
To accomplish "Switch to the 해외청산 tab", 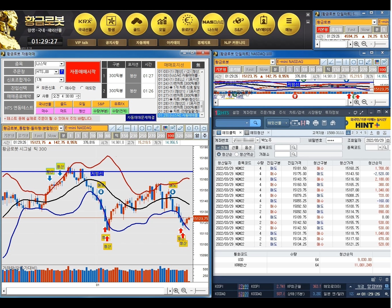I will click(257, 133).
